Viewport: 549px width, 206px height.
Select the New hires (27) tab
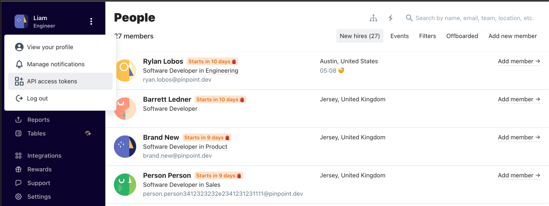coord(360,36)
